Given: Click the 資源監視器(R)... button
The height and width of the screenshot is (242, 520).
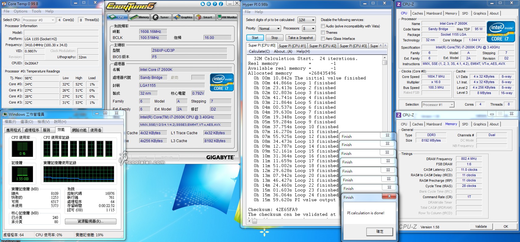Looking at the screenshot, I should [x=91, y=221].
